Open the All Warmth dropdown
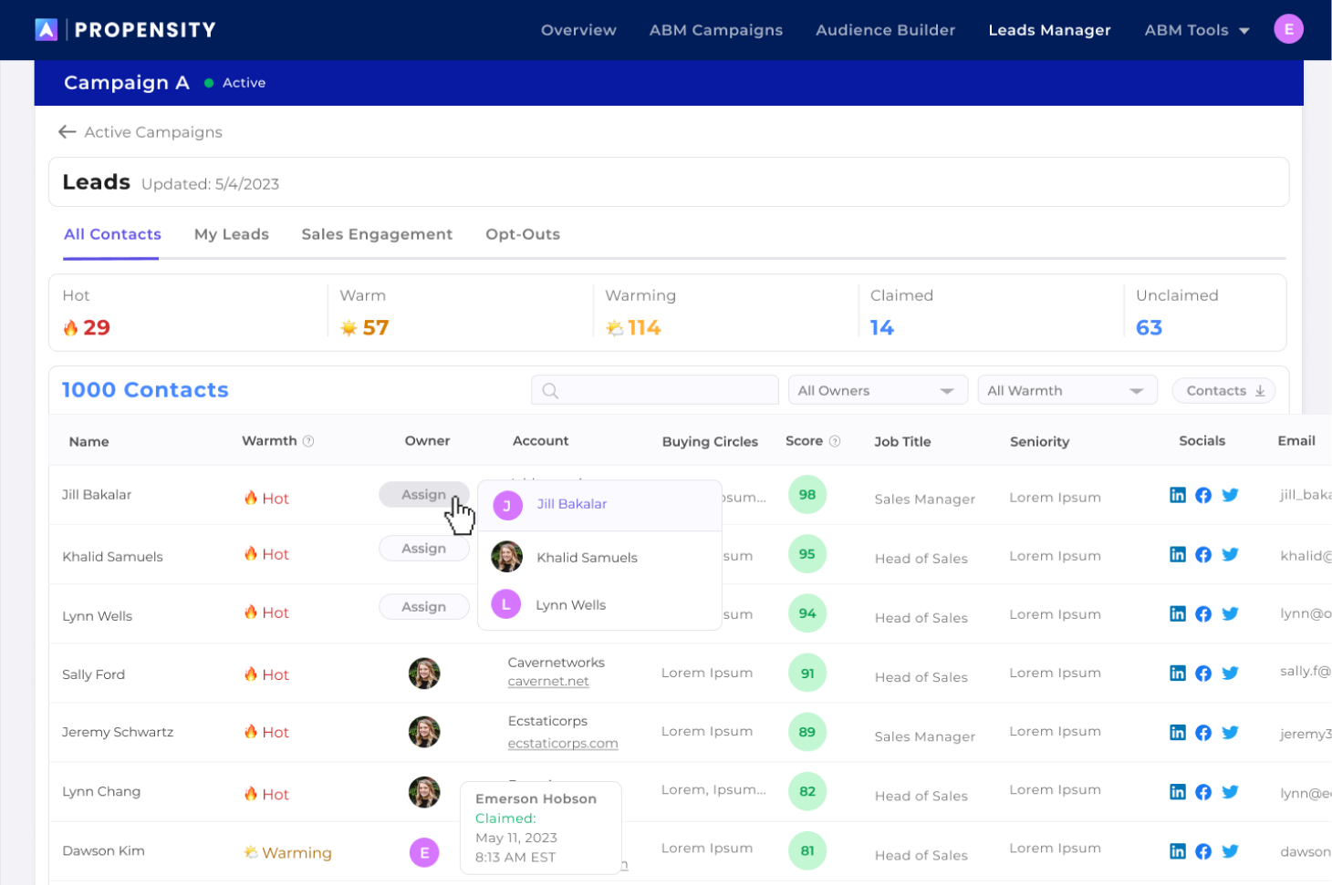This screenshot has width=1332, height=885. pyautogui.click(x=1067, y=390)
